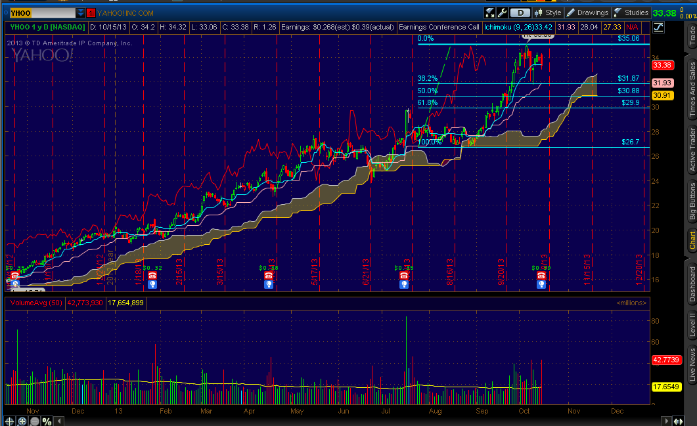Click the zoom out magnifier icon
Image resolution: width=697 pixels, height=426 pixels.
coord(34,421)
